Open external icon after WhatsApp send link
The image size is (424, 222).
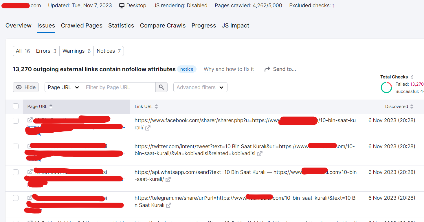(x=168, y=179)
